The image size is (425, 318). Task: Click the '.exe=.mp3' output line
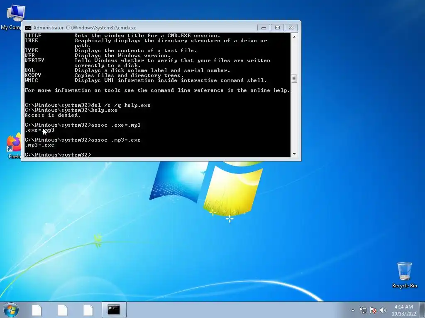click(x=39, y=130)
